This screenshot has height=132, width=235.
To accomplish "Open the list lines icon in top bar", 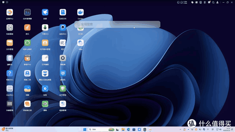I will coord(205,3).
